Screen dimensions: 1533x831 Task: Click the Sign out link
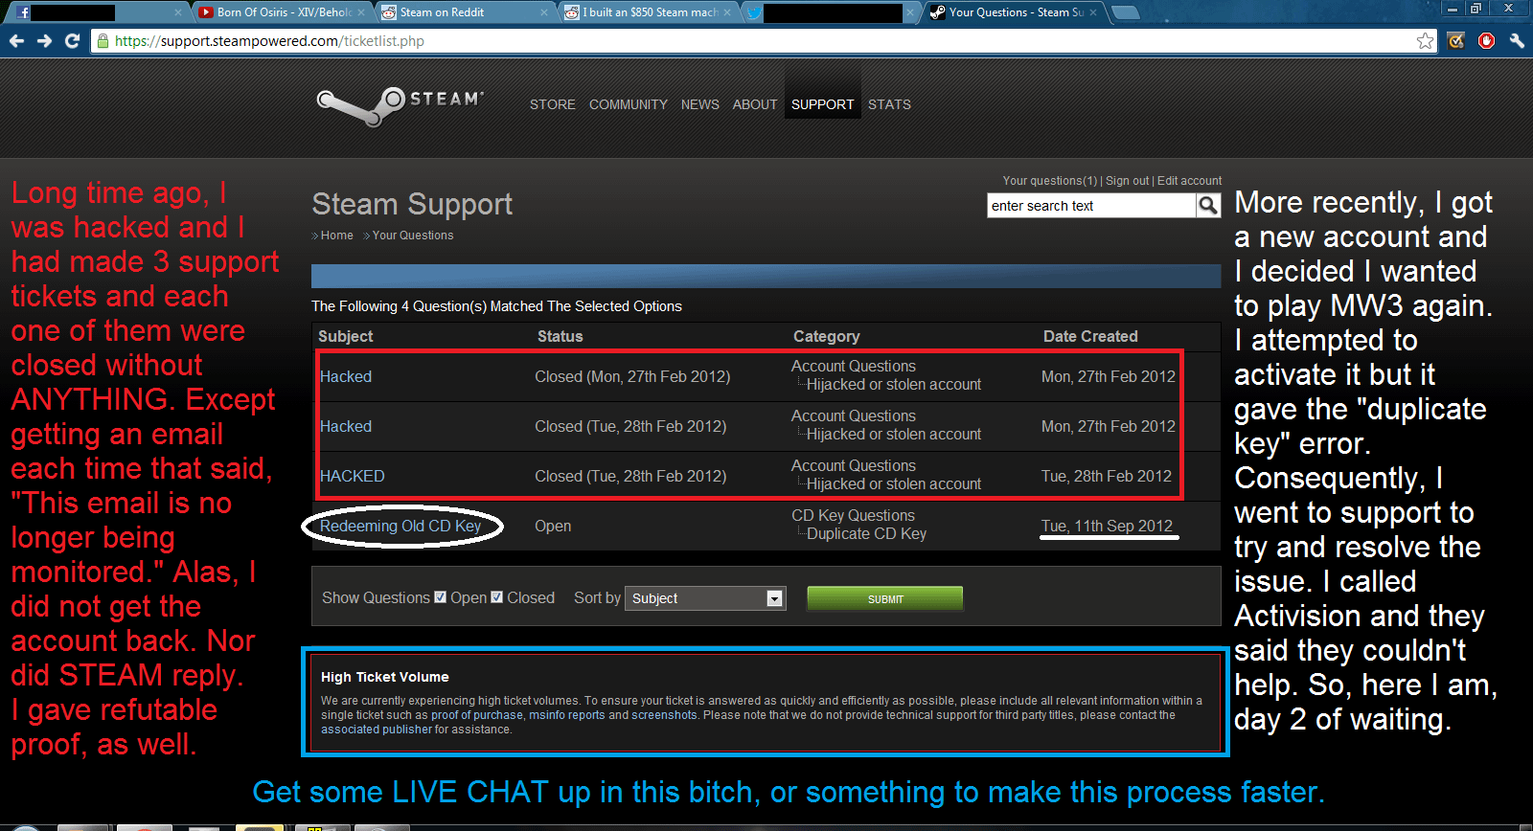(x=1128, y=181)
